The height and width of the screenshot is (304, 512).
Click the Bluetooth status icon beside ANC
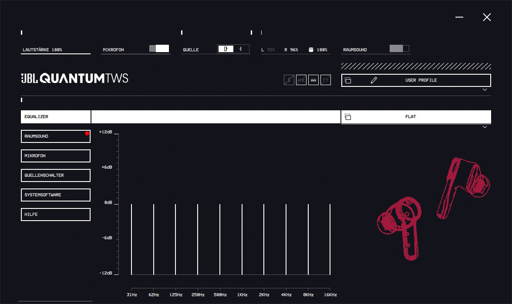click(x=289, y=80)
